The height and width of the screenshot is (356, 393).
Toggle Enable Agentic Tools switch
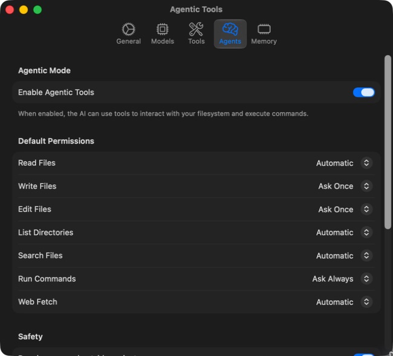coord(363,93)
